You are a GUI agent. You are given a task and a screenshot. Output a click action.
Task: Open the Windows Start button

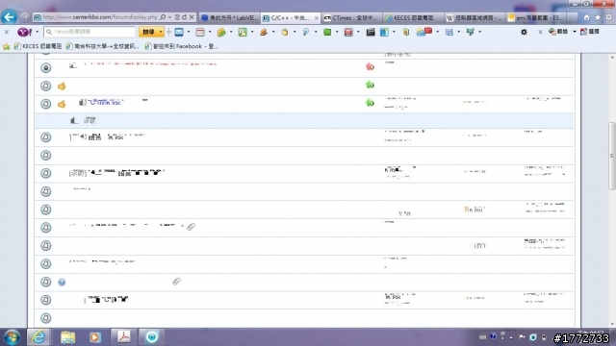[12, 337]
